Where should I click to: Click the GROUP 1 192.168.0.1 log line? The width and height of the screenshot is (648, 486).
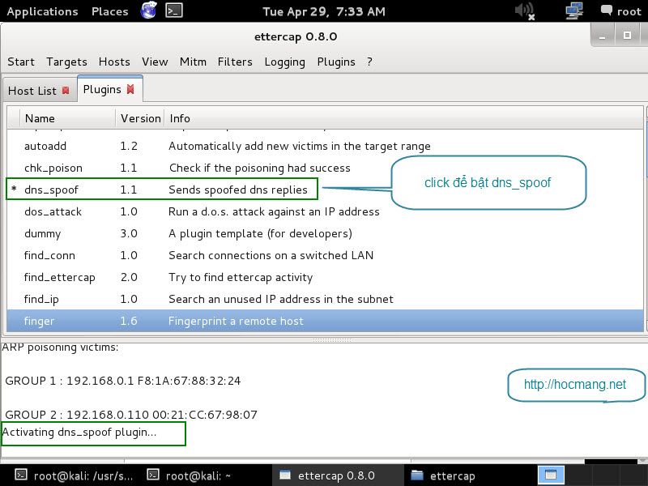point(123,381)
